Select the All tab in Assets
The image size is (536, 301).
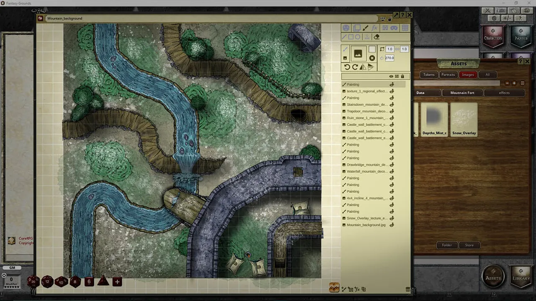click(x=487, y=75)
